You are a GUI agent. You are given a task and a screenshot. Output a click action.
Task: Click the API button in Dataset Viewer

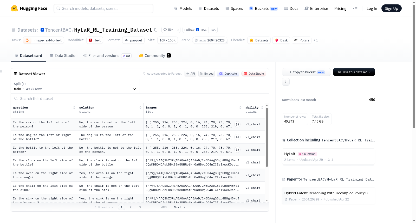pyautogui.click(x=190, y=74)
